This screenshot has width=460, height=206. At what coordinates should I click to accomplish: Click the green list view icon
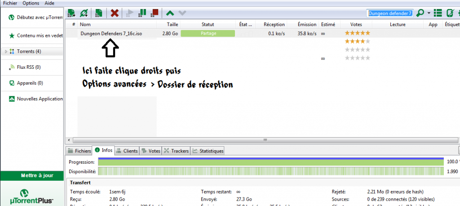click(438, 13)
